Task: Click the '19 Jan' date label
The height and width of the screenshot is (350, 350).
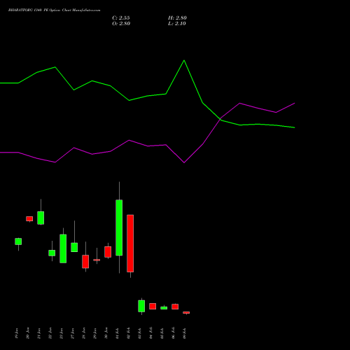Action: pyautogui.click(x=17, y=333)
